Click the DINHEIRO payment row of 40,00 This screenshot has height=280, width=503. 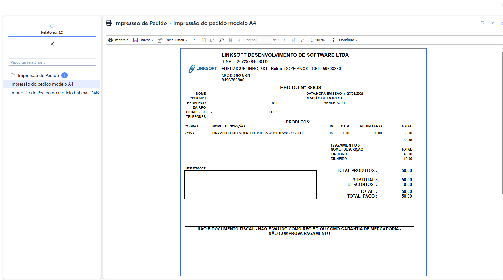(x=371, y=154)
